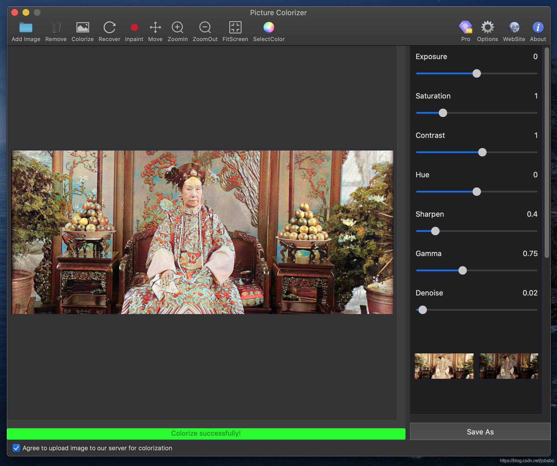Image resolution: width=557 pixels, height=466 pixels.
Task: Click the Exposure slider handle
Action: coord(476,73)
